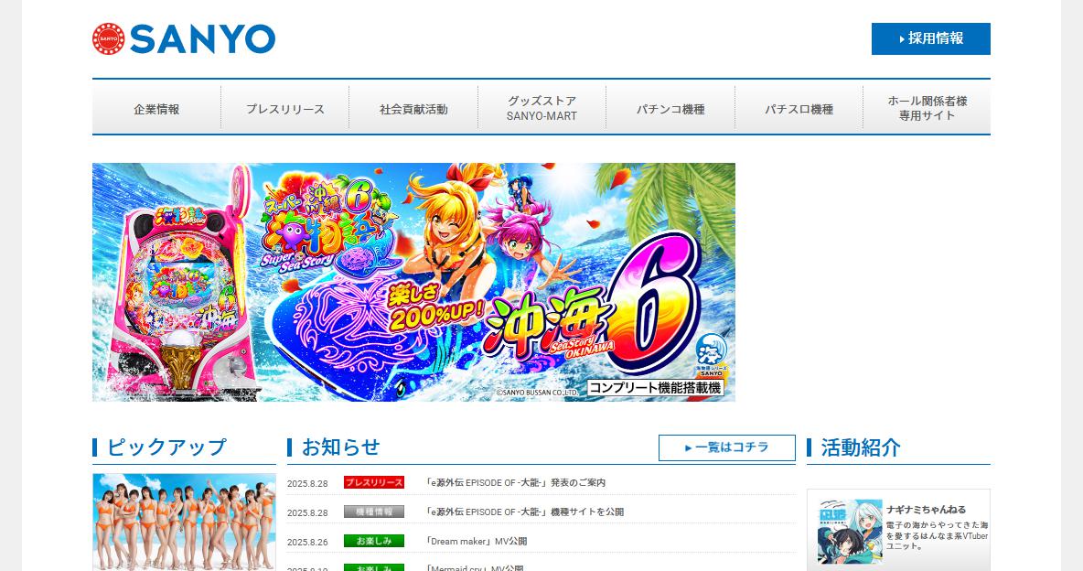Open 「e源外伝 EPISODE OF -大龍-」発表のご案内 news link

click(x=515, y=482)
